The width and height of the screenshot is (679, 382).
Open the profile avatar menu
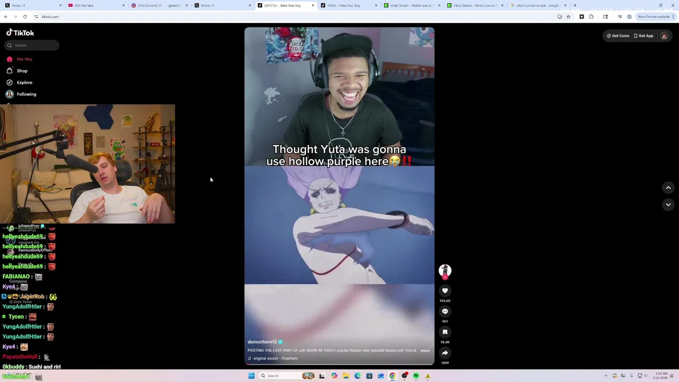pos(664,36)
